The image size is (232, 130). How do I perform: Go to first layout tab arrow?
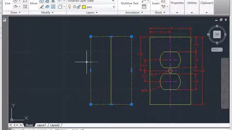[x=10, y=125]
